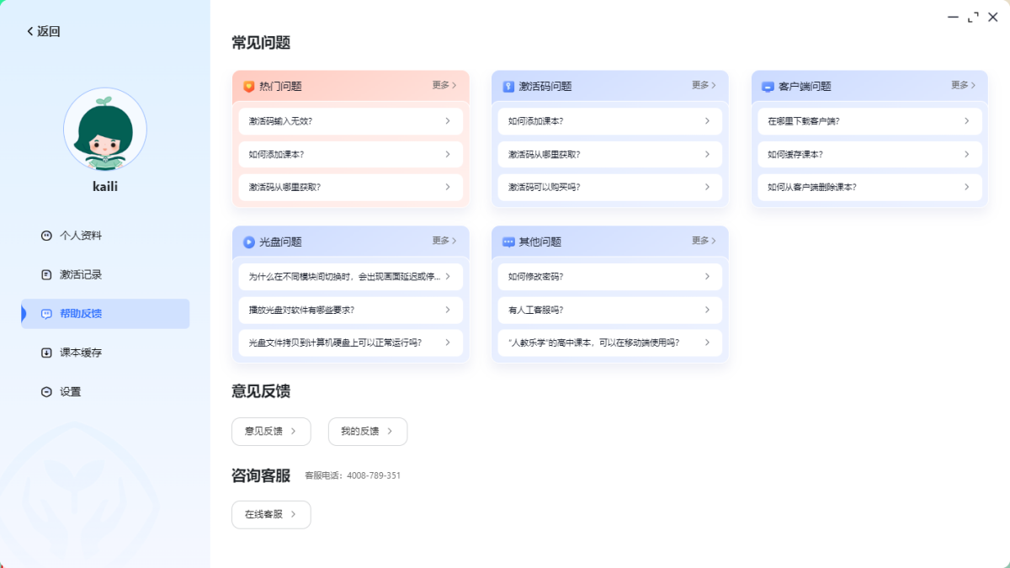The height and width of the screenshot is (568, 1010).
Task: View 我的反馈 submissions
Action: [367, 431]
